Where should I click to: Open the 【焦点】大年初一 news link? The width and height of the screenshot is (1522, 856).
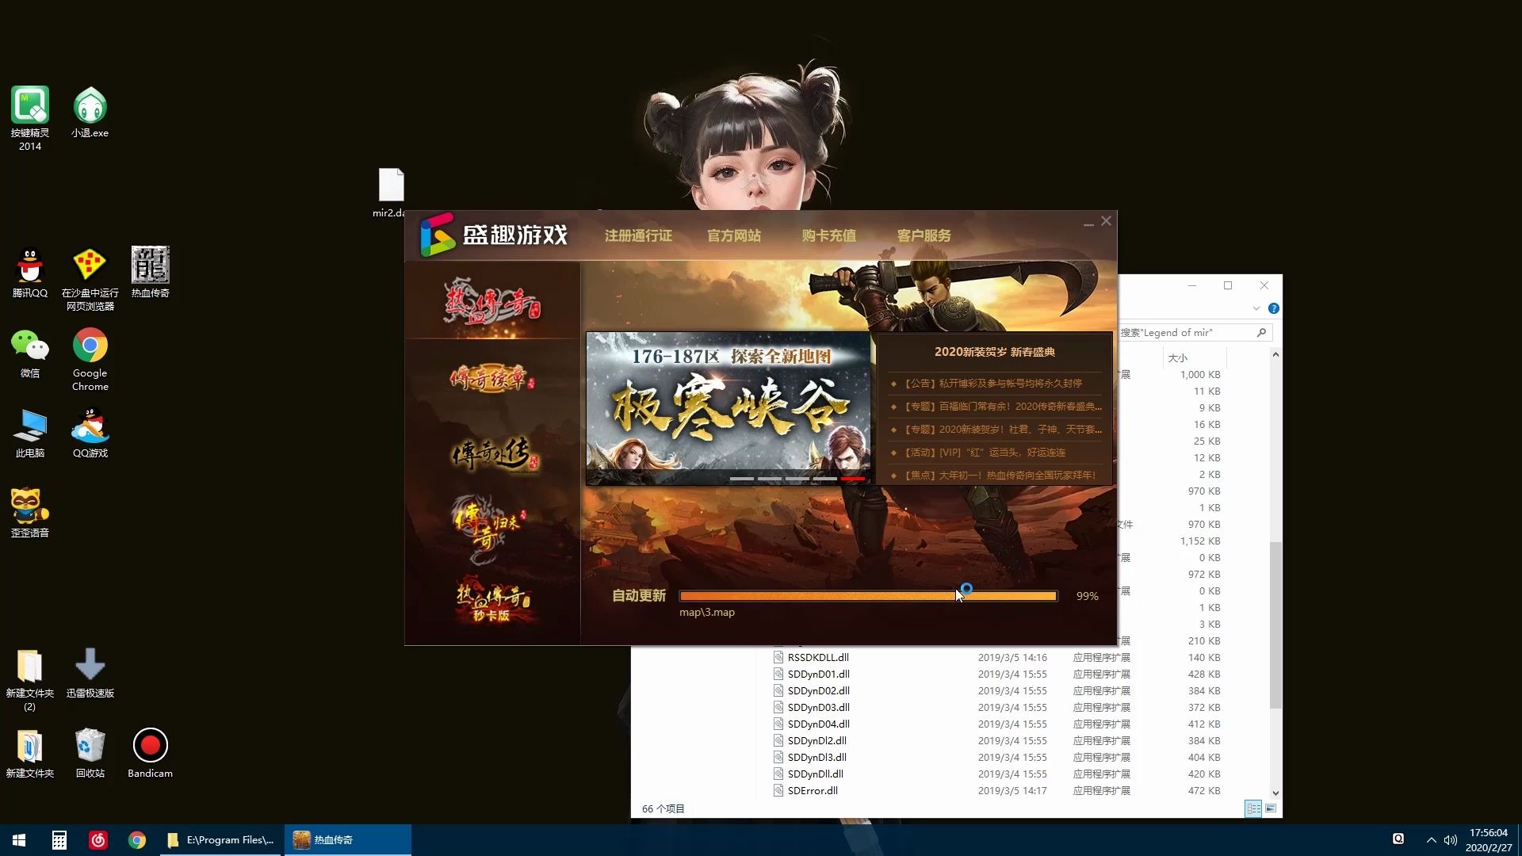1000,476
